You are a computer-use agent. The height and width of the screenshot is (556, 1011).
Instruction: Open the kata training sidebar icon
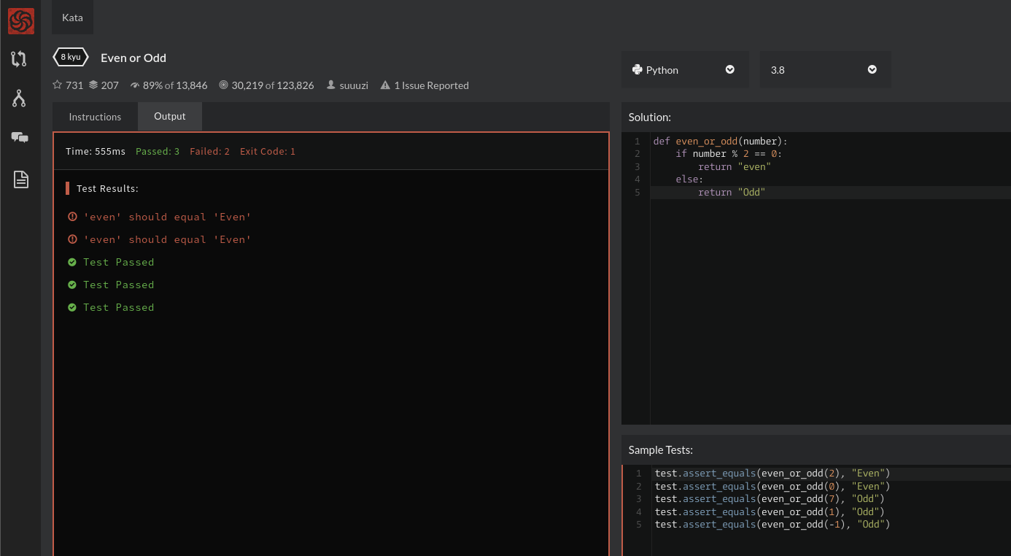[x=19, y=59]
